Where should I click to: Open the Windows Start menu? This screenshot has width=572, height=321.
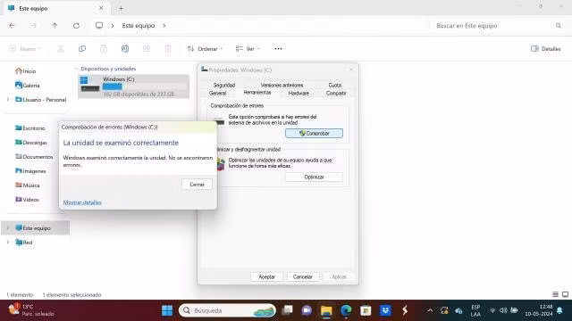(x=167, y=310)
